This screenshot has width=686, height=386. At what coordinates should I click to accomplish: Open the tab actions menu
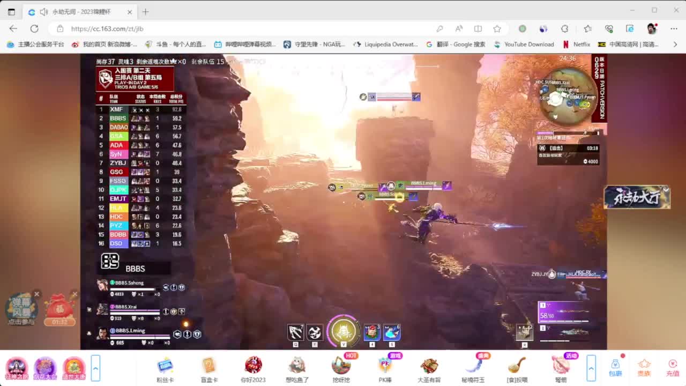11,12
